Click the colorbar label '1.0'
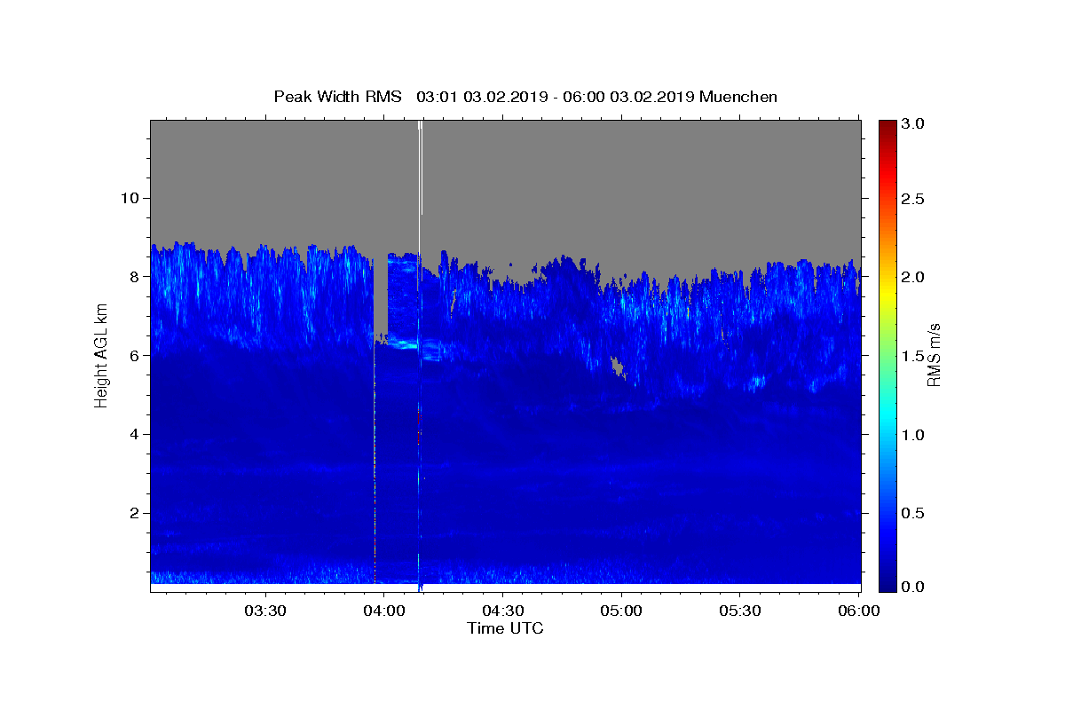Image resolution: width=1065 pixels, height=710 pixels. point(912,434)
